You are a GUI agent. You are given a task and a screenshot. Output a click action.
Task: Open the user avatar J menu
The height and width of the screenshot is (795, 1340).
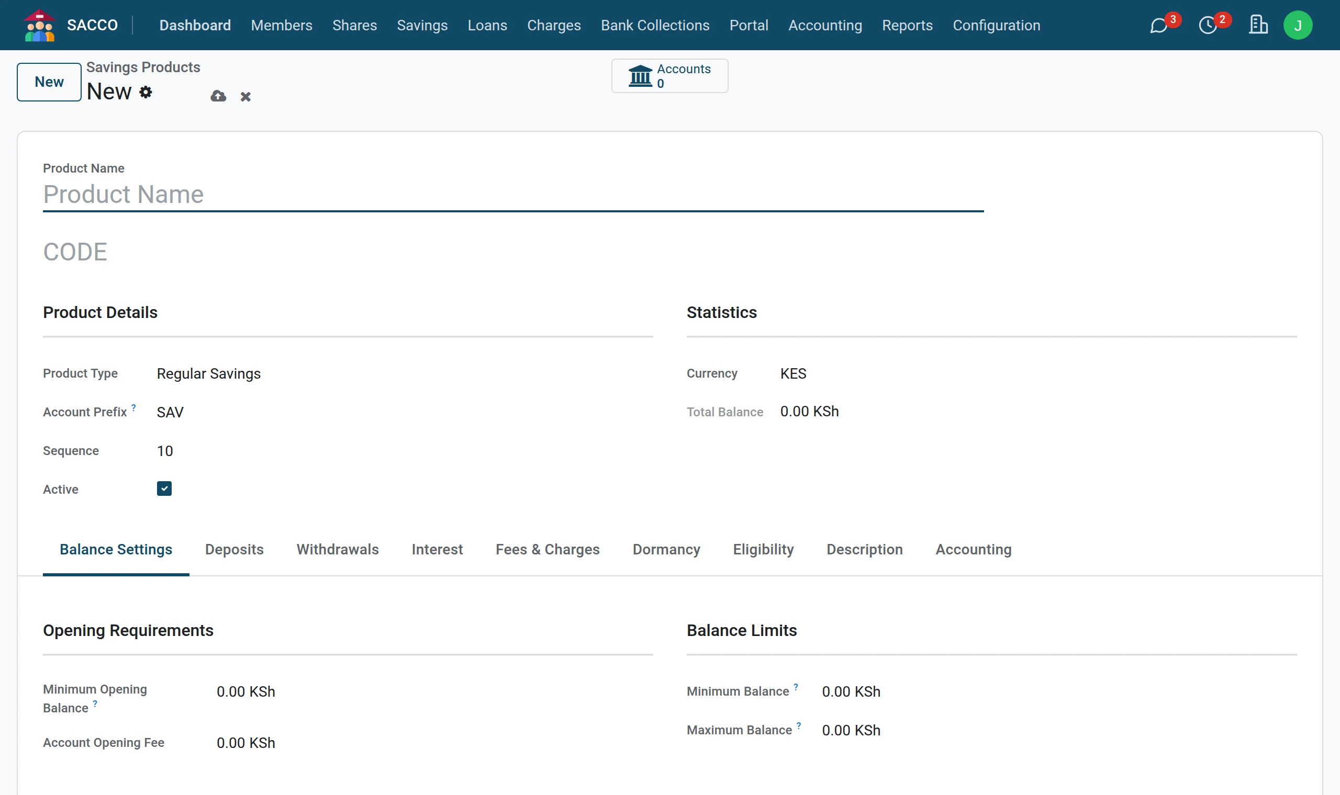pyautogui.click(x=1298, y=25)
